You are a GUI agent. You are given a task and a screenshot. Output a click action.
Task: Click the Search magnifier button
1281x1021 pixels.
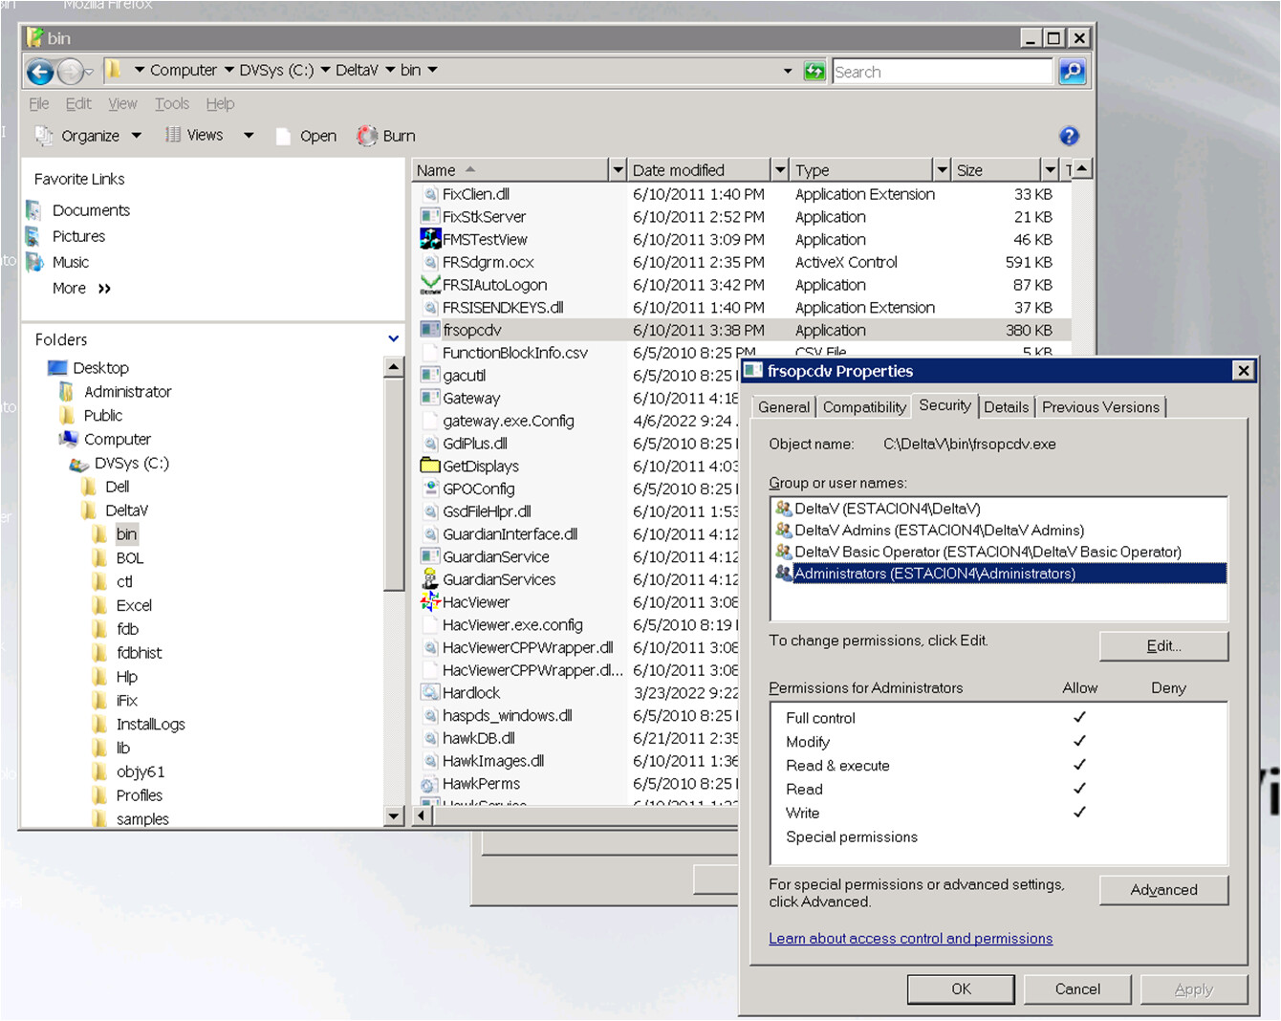(1072, 72)
